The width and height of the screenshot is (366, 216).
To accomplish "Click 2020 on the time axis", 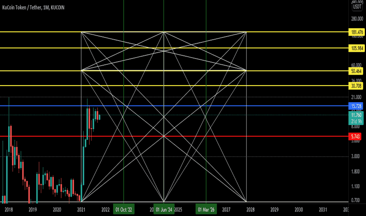I will pyautogui.click(x=57, y=210).
